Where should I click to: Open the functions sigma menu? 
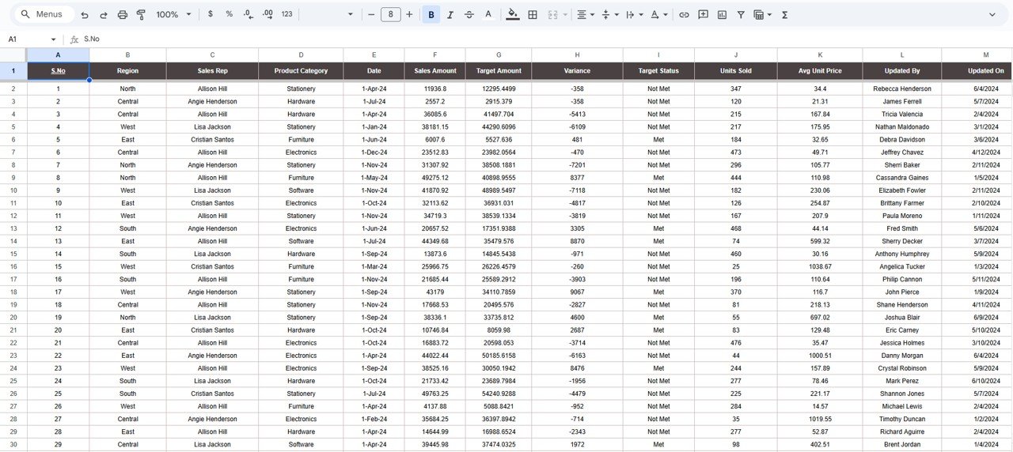(784, 14)
